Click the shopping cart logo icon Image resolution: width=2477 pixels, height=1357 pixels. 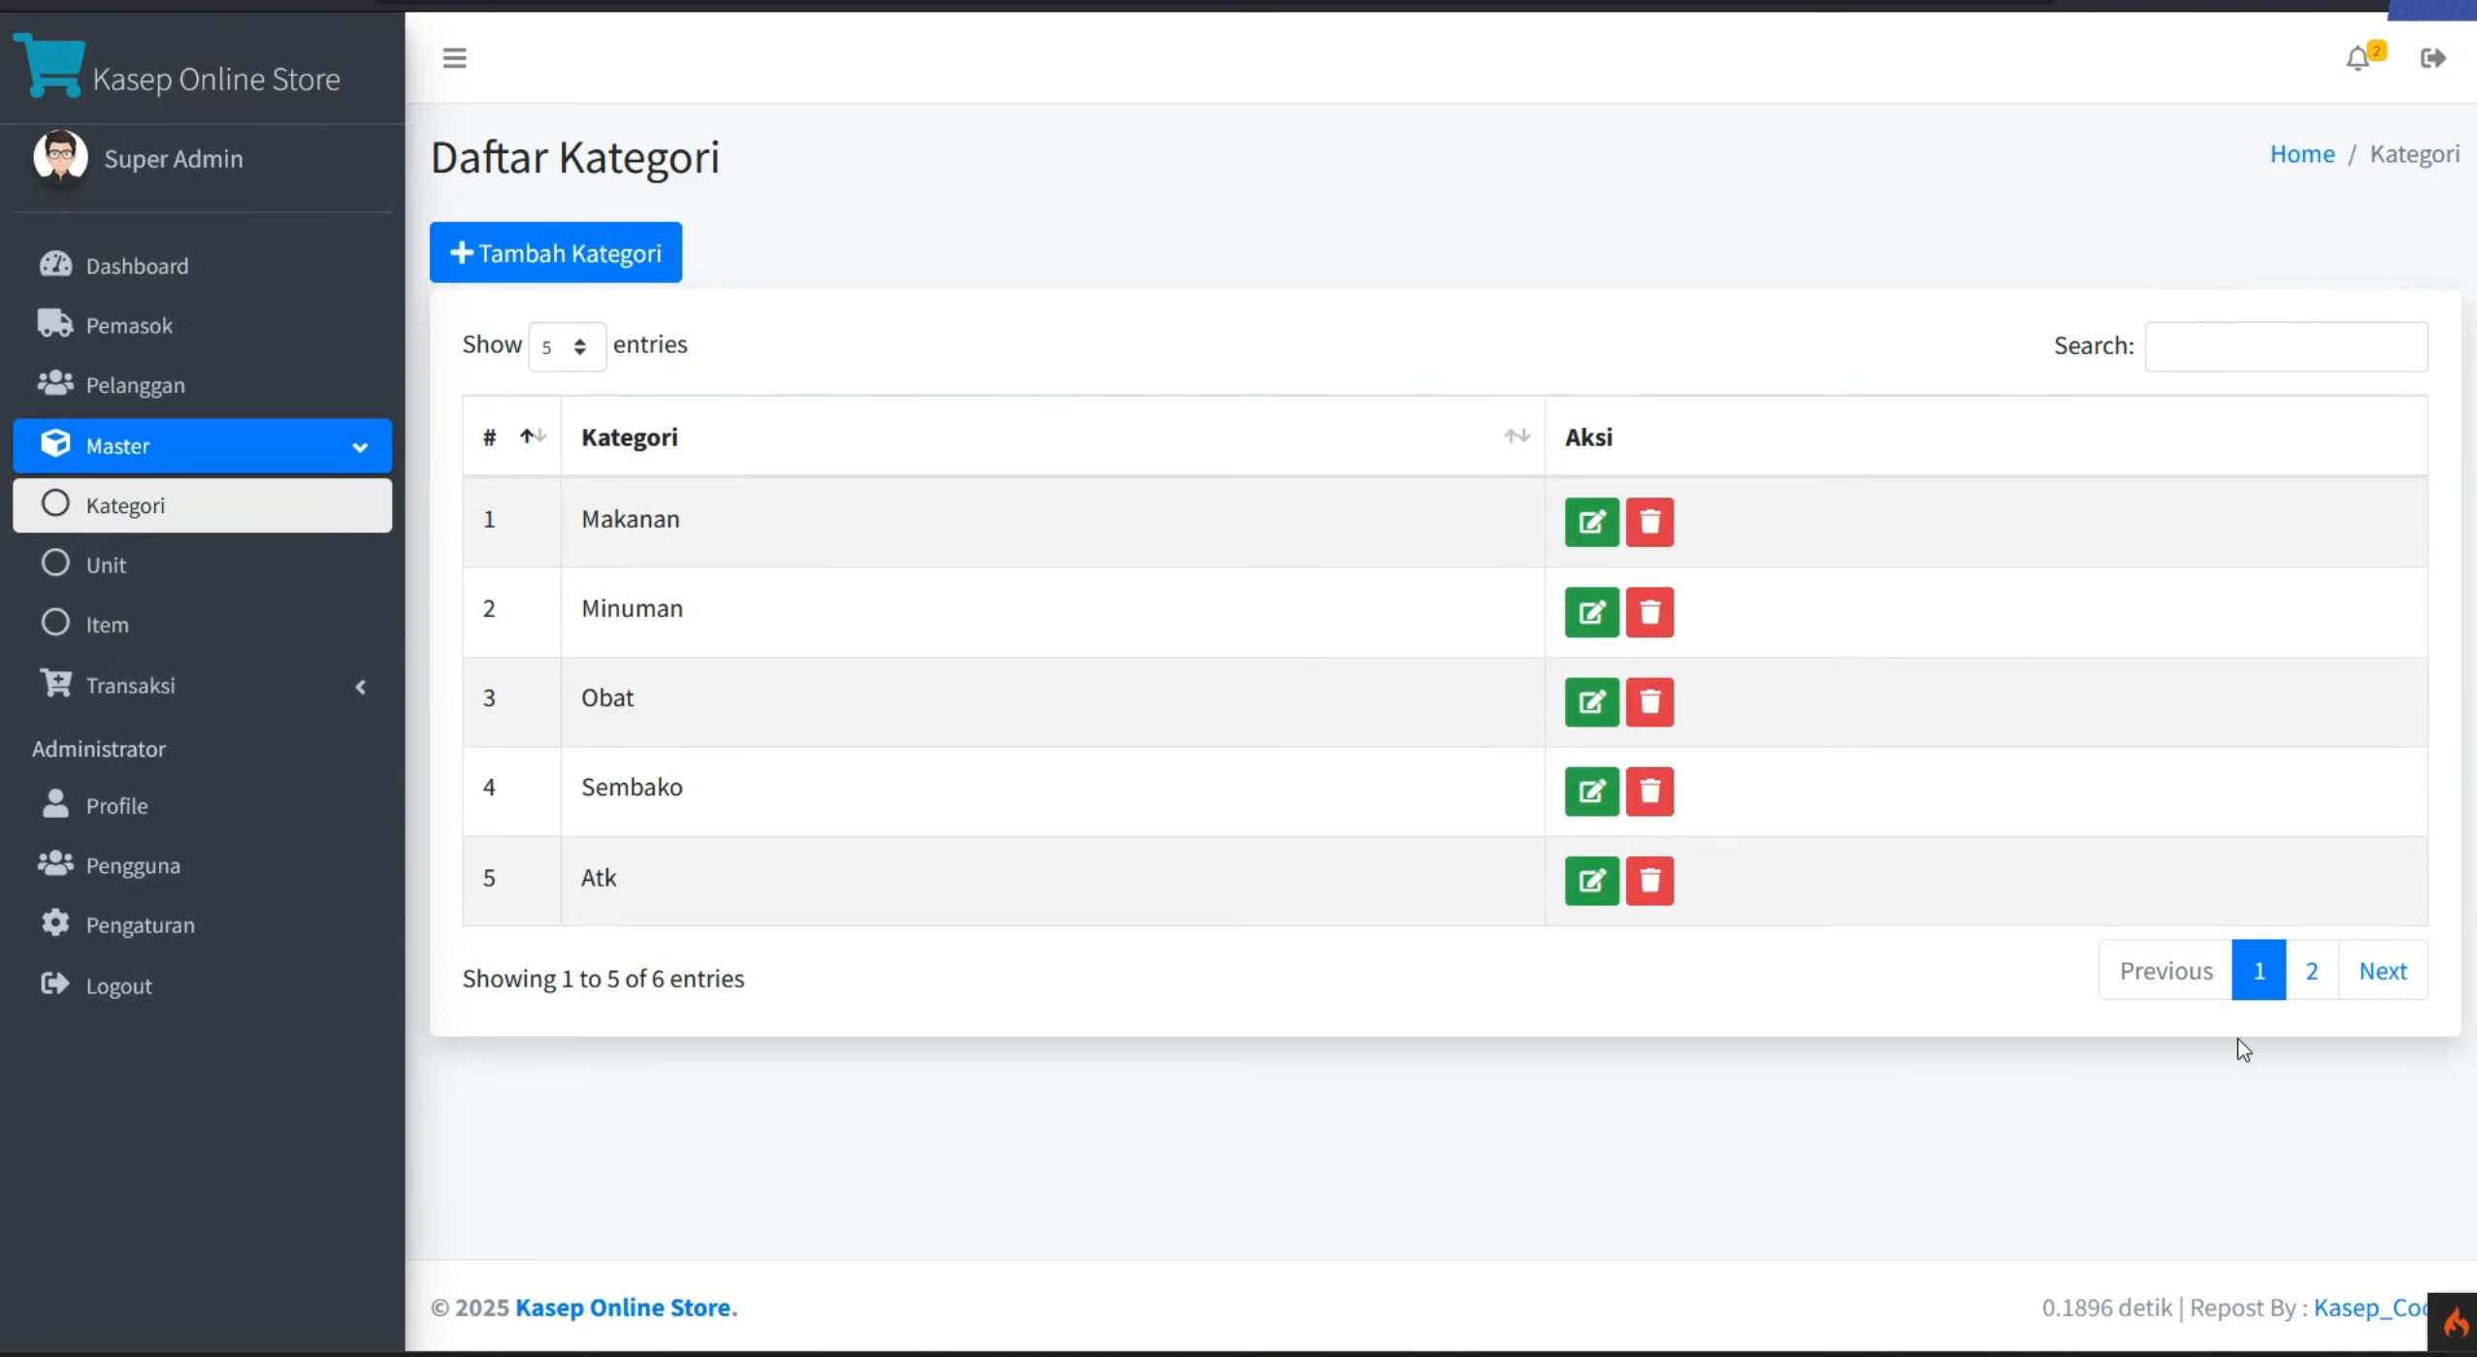(x=49, y=65)
